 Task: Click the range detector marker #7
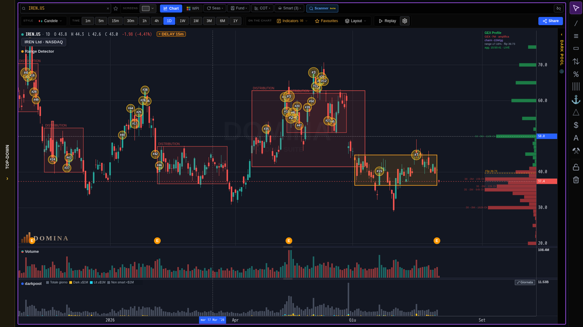[x=416, y=155]
